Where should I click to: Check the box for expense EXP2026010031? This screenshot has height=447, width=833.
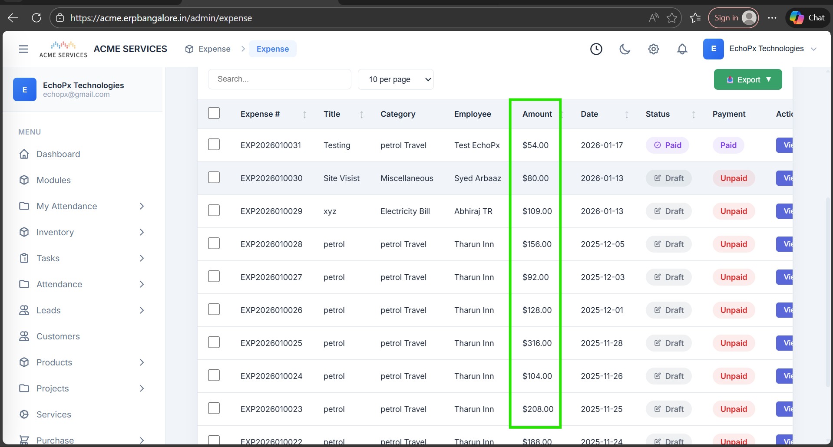[x=214, y=145]
